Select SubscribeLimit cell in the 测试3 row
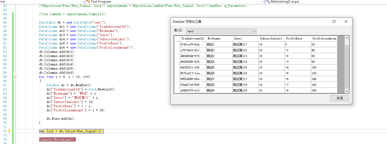Image resolution: width=387 pixels, height=144 pixels. pos(272,56)
